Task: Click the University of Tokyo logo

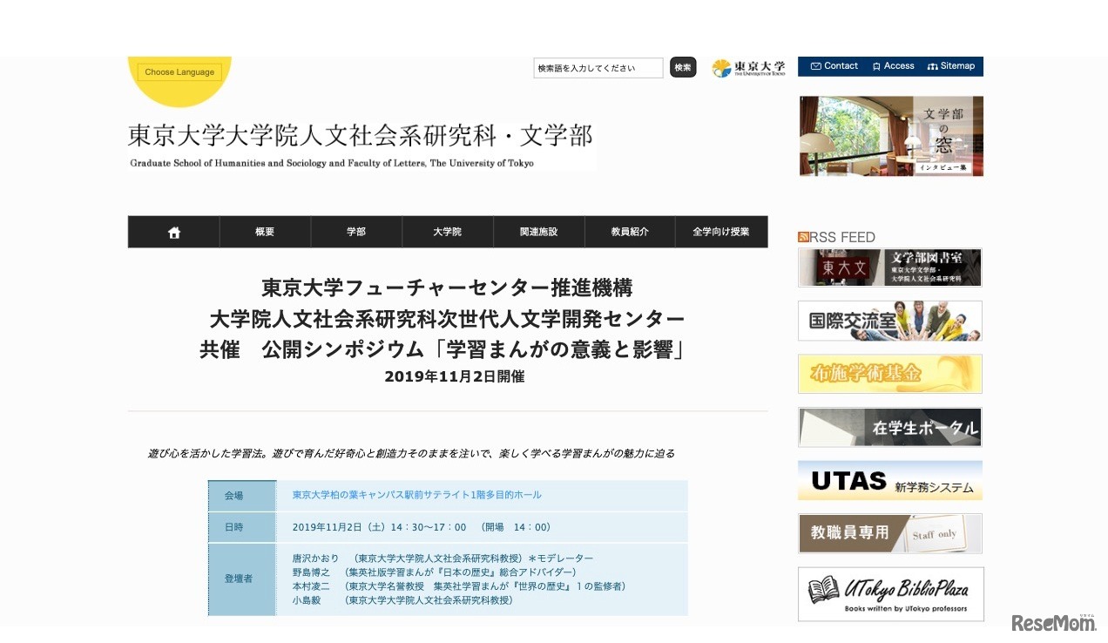Action: click(x=747, y=68)
